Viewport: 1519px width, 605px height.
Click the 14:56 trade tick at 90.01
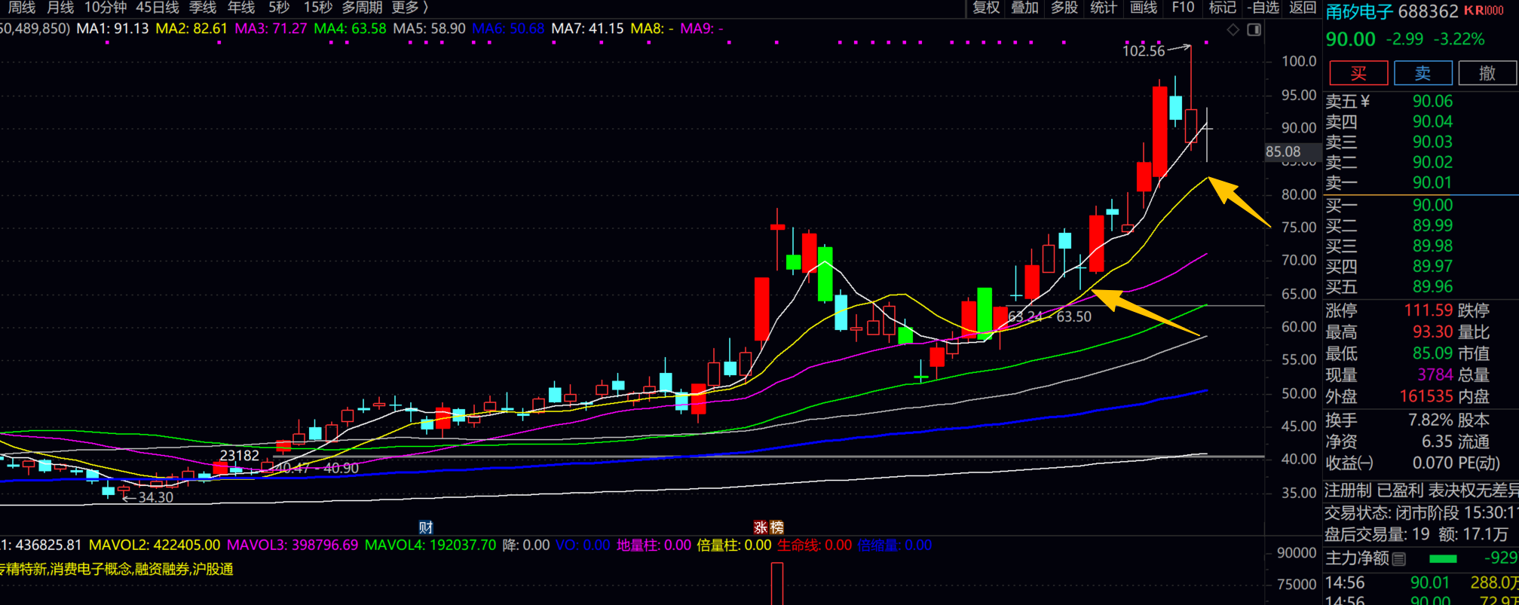point(1429,582)
